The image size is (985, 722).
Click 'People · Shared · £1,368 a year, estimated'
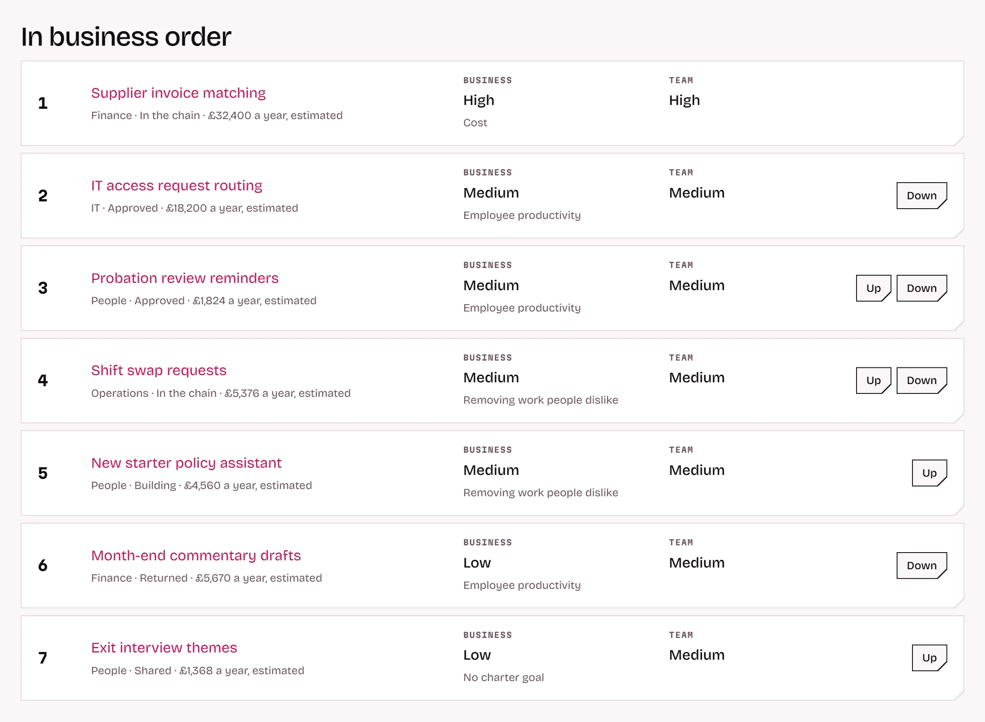coord(198,671)
